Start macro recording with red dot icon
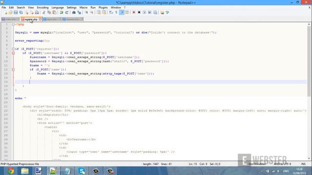The image size is (312, 175). coord(134,13)
